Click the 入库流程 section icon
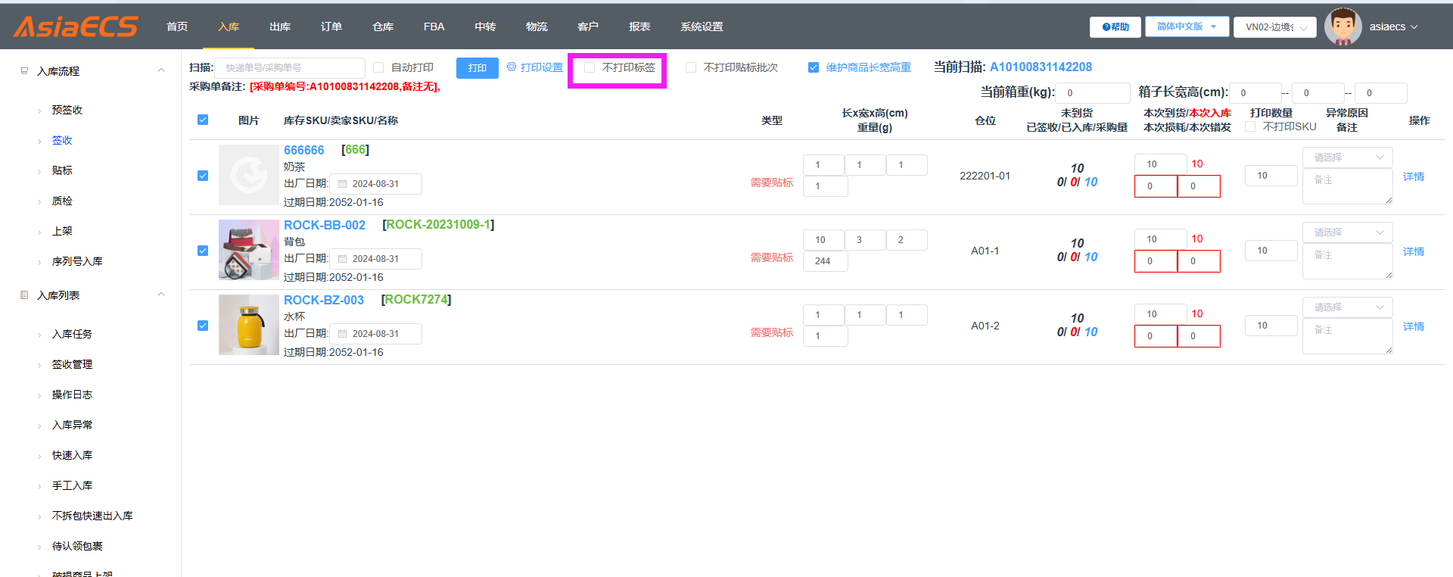1453x577 pixels. pyautogui.click(x=24, y=71)
